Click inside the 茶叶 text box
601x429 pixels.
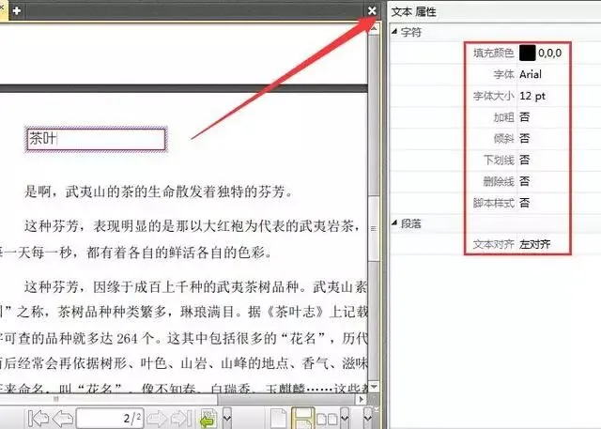(x=96, y=139)
